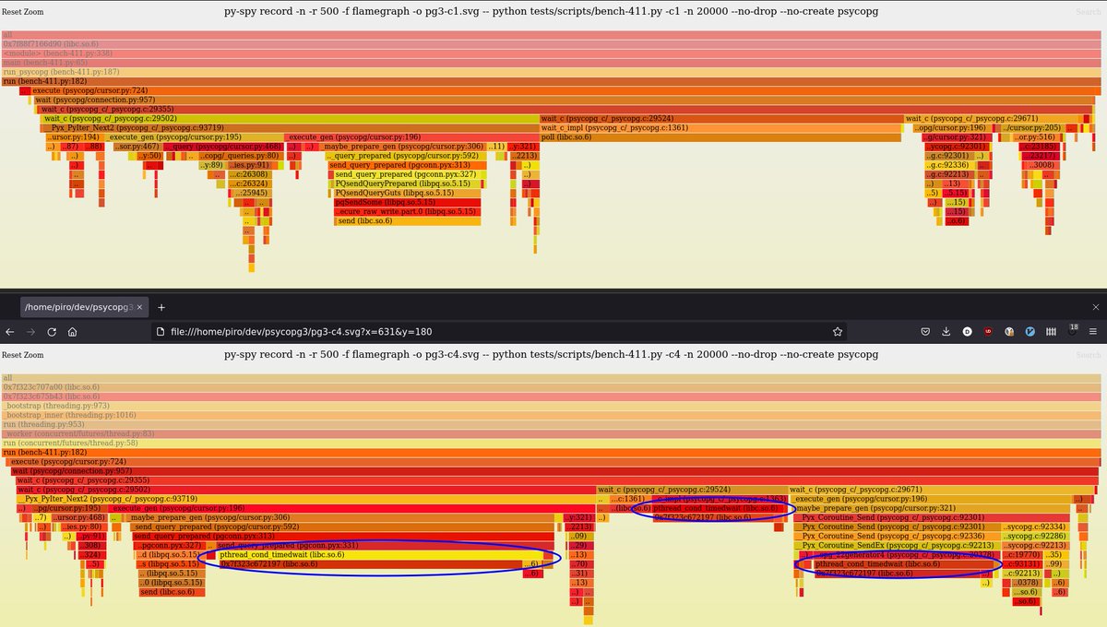
Task: Close the /home/piro/dev/psycopg3 tab
Action: [141, 306]
